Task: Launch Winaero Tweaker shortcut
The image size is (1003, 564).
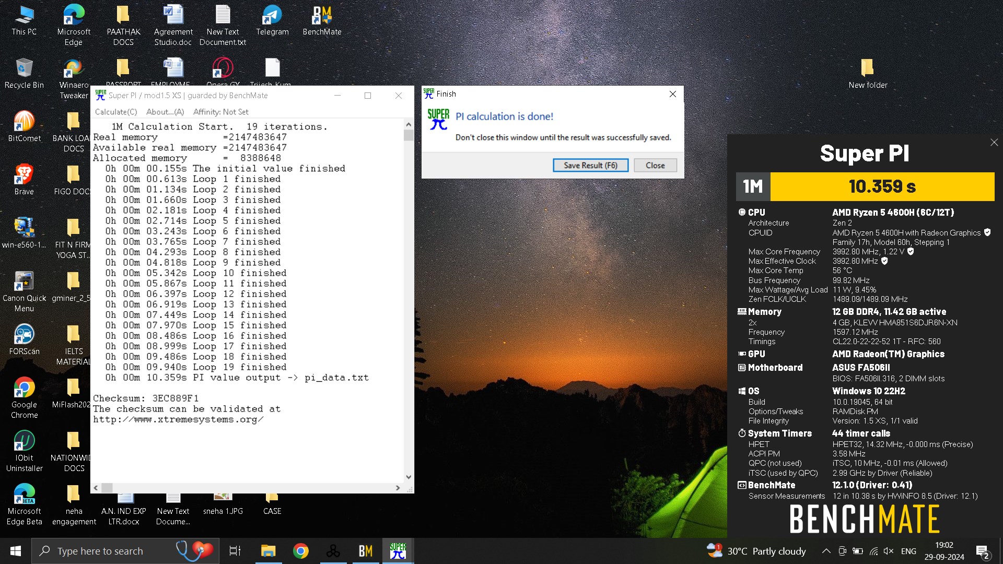Action: click(74, 78)
